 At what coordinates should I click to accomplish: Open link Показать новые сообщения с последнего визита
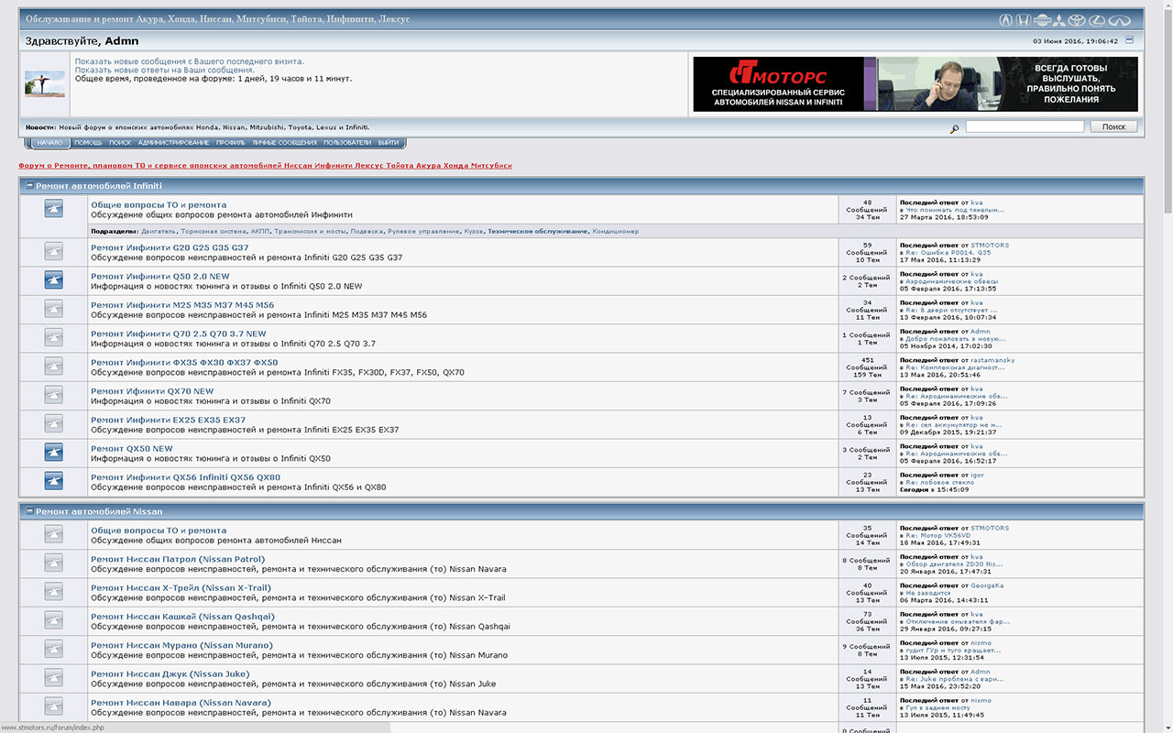(190, 61)
